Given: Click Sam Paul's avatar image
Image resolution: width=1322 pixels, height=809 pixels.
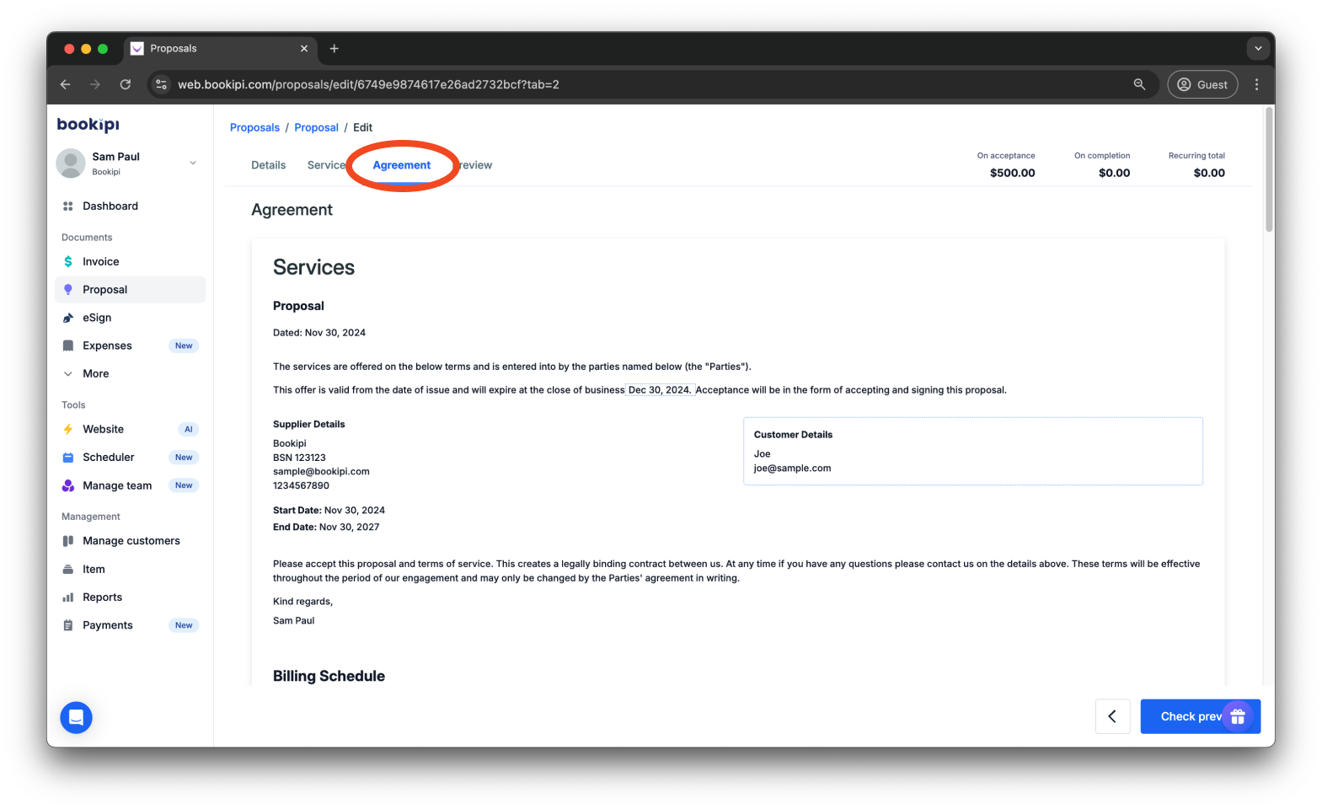Looking at the screenshot, I should 71,163.
